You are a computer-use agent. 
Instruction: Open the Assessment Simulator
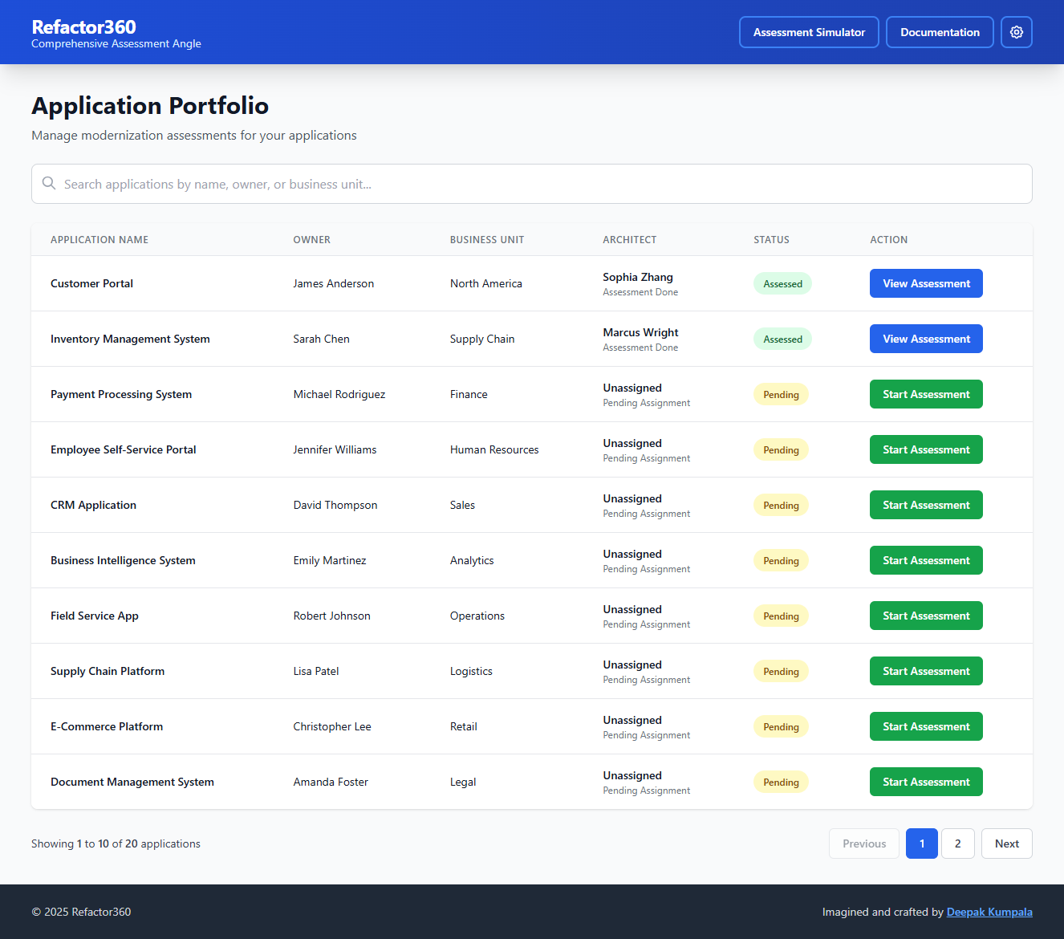coord(808,32)
